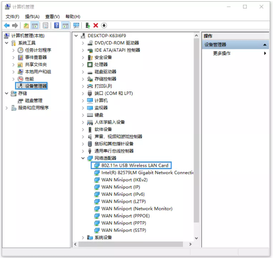Select WAN Miniport (L2TP) adapter
The height and width of the screenshot is (258, 273).
(x=124, y=201)
